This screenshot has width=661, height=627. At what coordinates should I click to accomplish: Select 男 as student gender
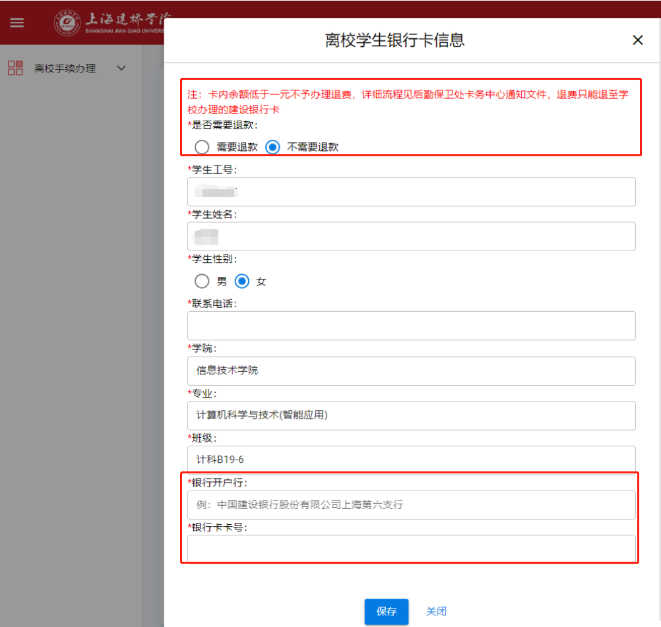click(x=203, y=282)
